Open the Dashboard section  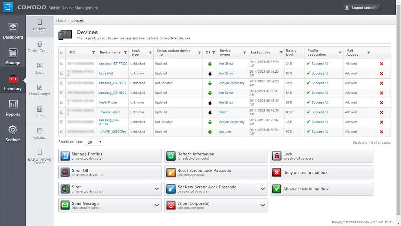click(13, 31)
